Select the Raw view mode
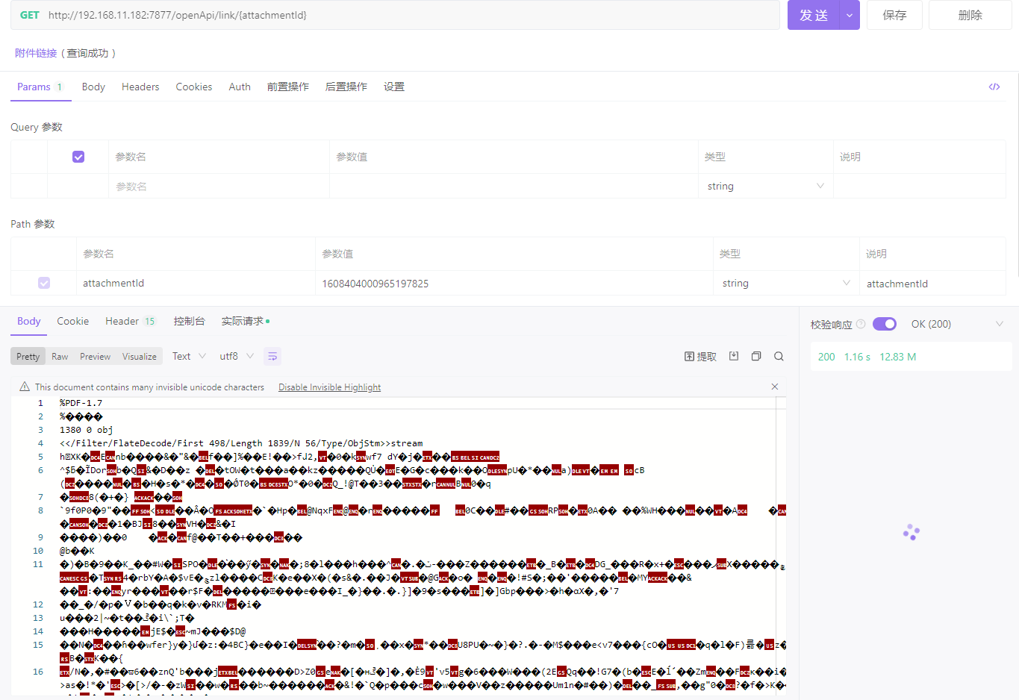Screen dimensions: 1019x700 tap(60, 356)
